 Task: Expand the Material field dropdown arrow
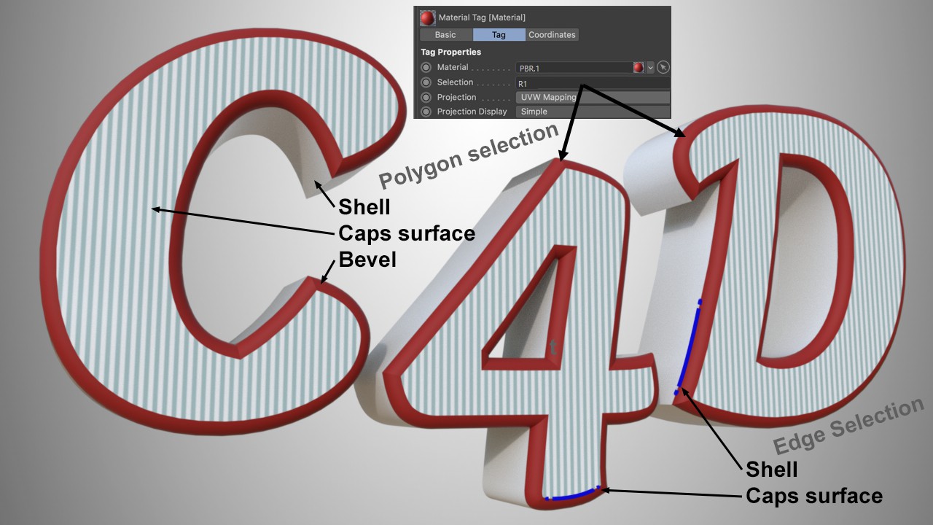(x=650, y=67)
